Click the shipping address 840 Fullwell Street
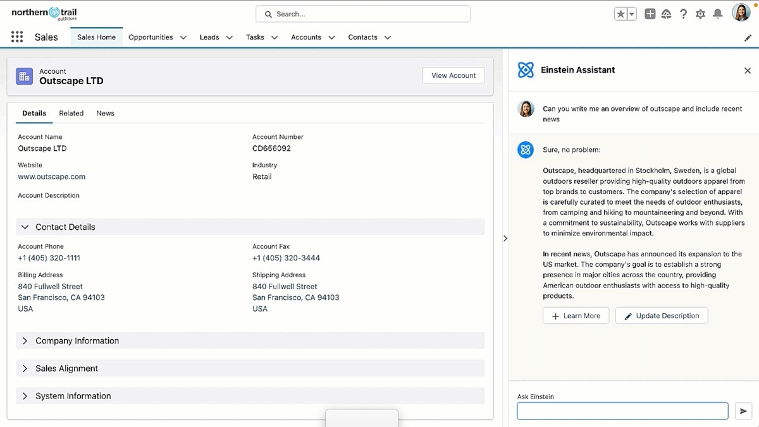Screen dimensions: 759x427 (x=285, y=287)
